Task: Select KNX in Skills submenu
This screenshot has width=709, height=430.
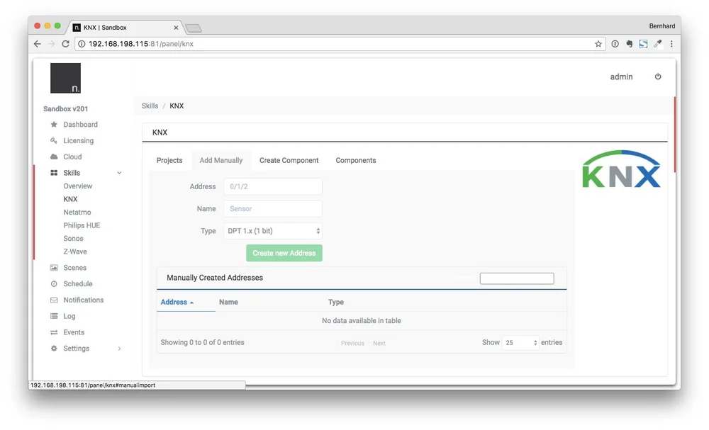Action: tap(70, 199)
